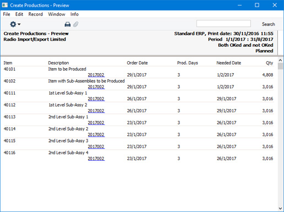This screenshot has width=284, height=212.
Task: Click 'Item to be Produced' description
Action: point(67,69)
